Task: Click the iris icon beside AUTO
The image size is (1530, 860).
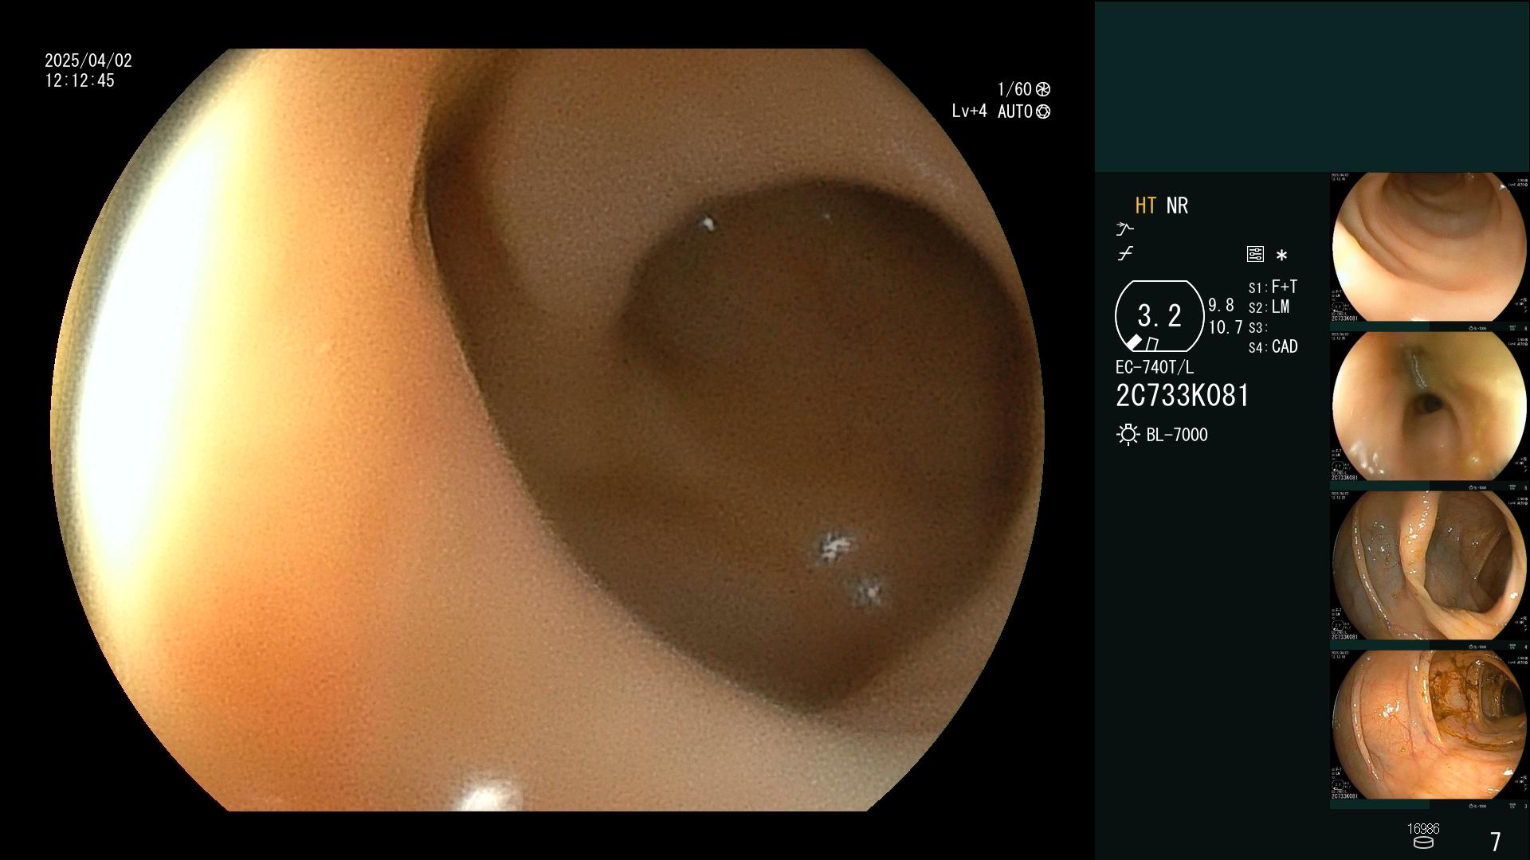Action: coord(1043,111)
